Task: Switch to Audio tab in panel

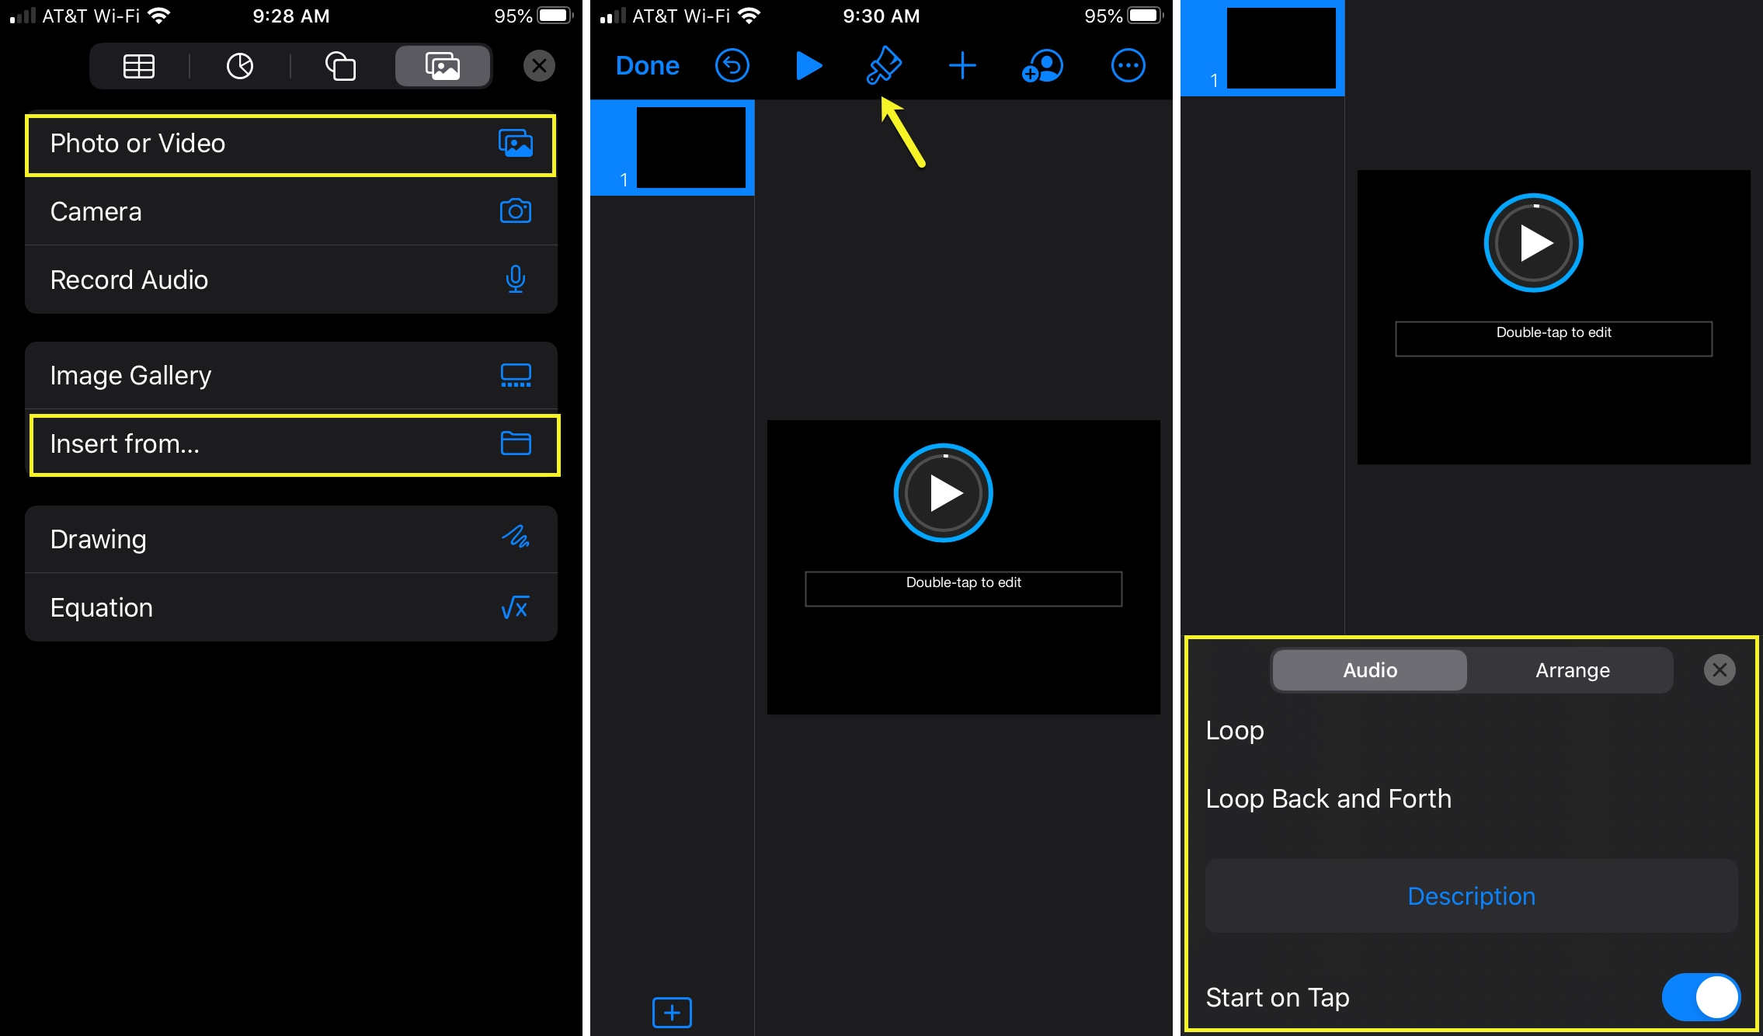Action: [x=1371, y=669]
